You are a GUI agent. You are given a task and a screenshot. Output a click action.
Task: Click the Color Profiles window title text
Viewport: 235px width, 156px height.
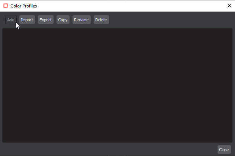(23, 6)
